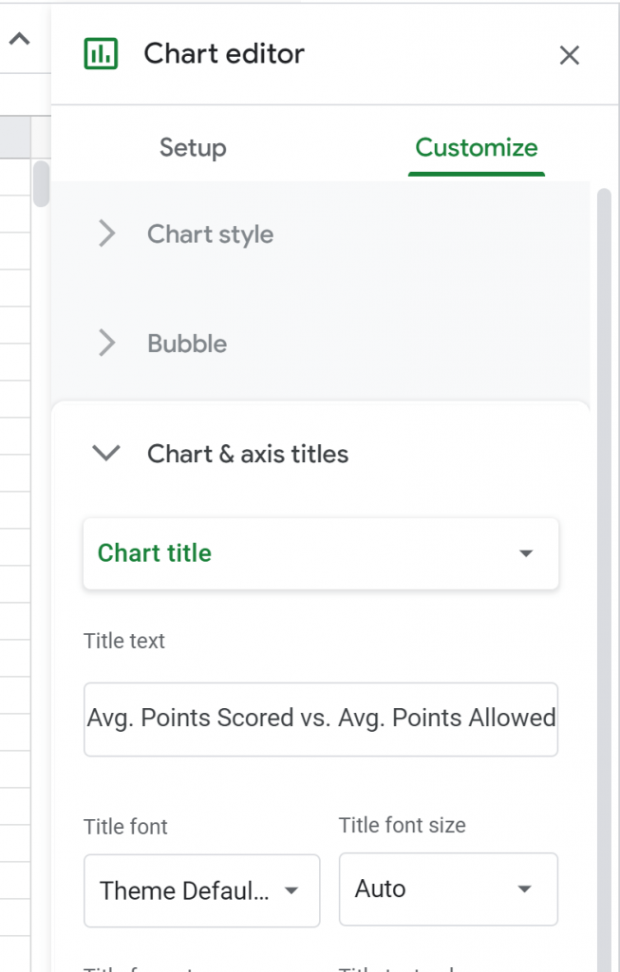The width and height of the screenshot is (620, 972).
Task: Switch to the Setup tab
Action: pyautogui.click(x=193, y=147)
